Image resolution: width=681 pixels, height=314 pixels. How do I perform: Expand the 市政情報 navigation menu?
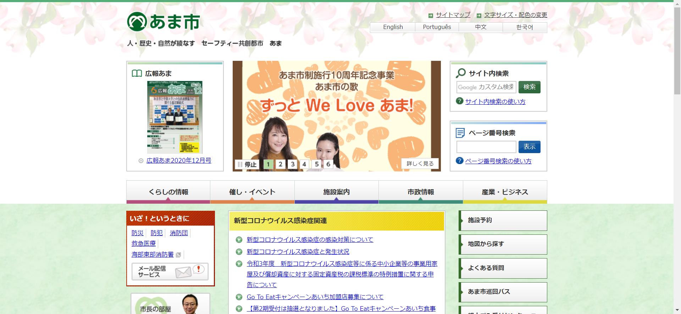420,192
